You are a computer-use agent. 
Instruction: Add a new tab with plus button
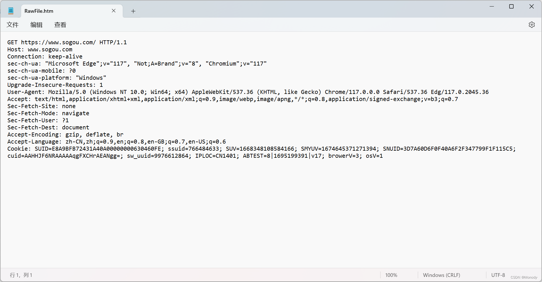[x=133, y=11]
